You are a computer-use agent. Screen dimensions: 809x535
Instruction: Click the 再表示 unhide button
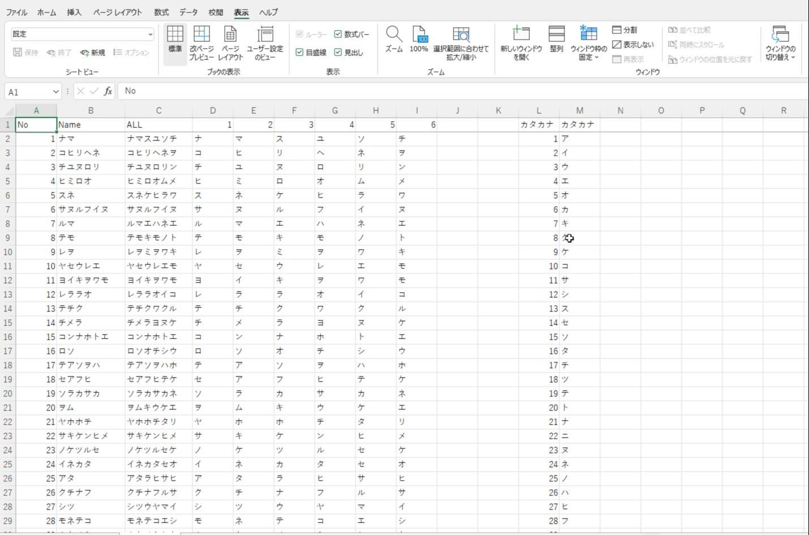pyautogui.click(x=628, y=59)
